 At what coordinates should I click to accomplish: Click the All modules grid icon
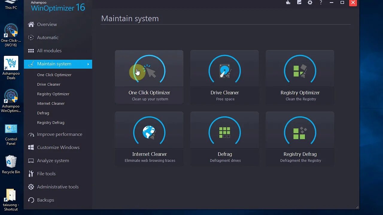31,51
